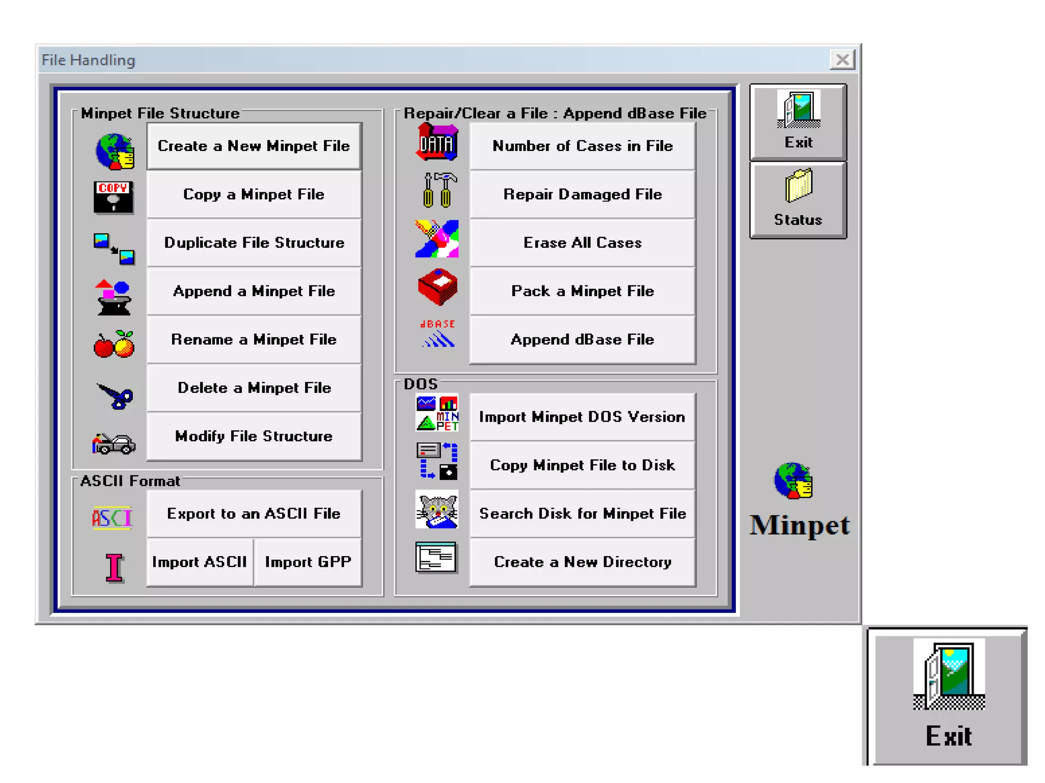The height and width of the screenshot is (783, 1045).
Task: Click the globe icon beside Create New Minpet File
Action: [114, 151]
